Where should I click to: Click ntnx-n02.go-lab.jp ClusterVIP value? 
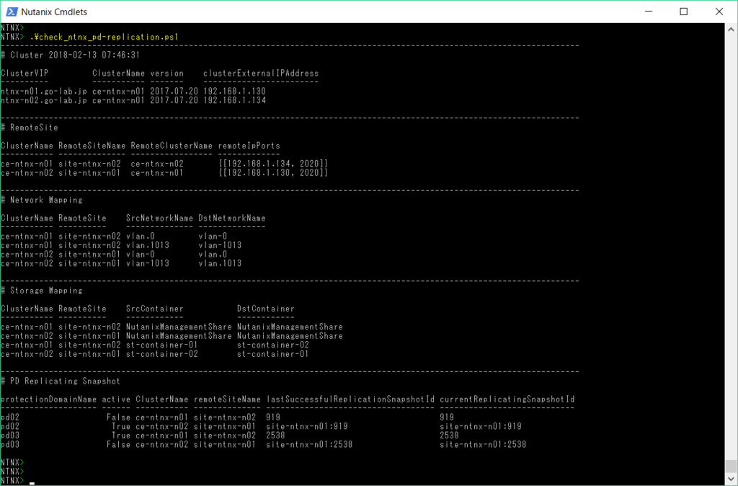tap(44, 100)
